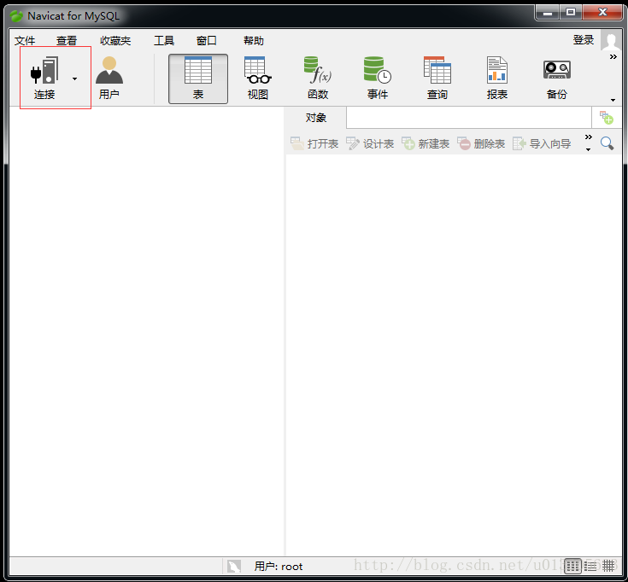Image resolution: width=628 pixels, height=582 pixels.
Task: Open object toolbar small dropdown arrow
Action: [588, 149]
